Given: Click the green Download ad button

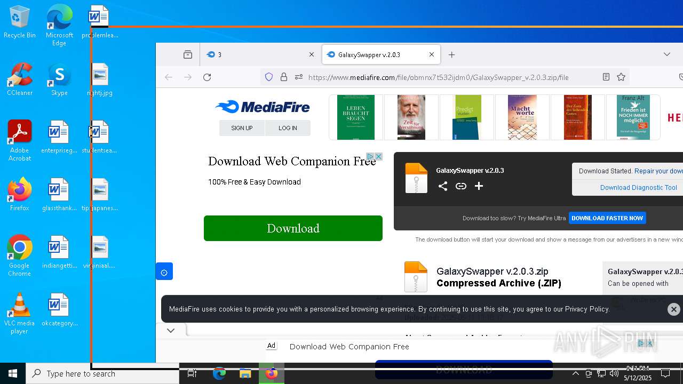Looking at the screenshot, I should click(293, 228).
